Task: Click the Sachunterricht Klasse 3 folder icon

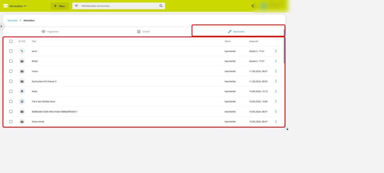Action: [22, 81]
